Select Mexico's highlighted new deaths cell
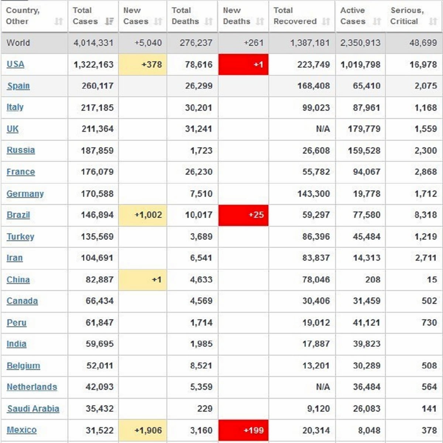Viewport: 443px width, 443px height. coord(243,430)
